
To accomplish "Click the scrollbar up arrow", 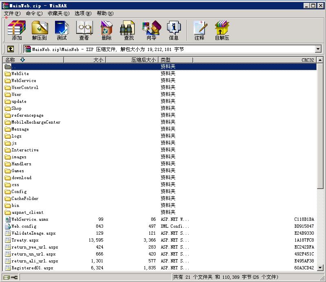I will coord(320,60).
